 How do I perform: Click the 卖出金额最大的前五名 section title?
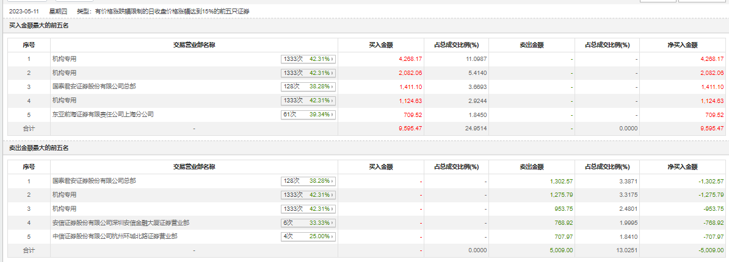[39, 148]
